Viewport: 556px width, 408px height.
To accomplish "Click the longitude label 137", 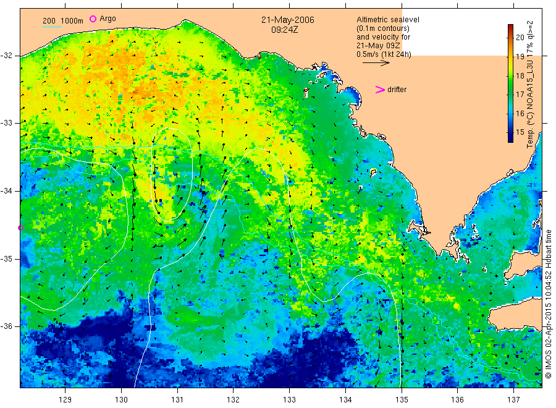I will [x=513, y=399].
